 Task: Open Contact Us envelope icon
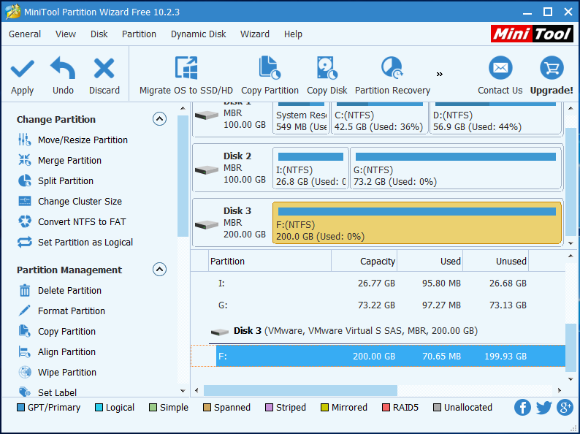[x=500, y=68]
